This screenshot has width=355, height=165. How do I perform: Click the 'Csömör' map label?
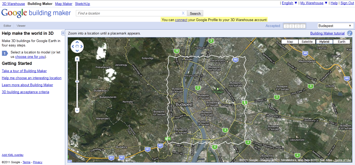click(x=322, y=48)
